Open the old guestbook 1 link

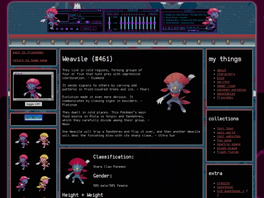pos(230,191)
